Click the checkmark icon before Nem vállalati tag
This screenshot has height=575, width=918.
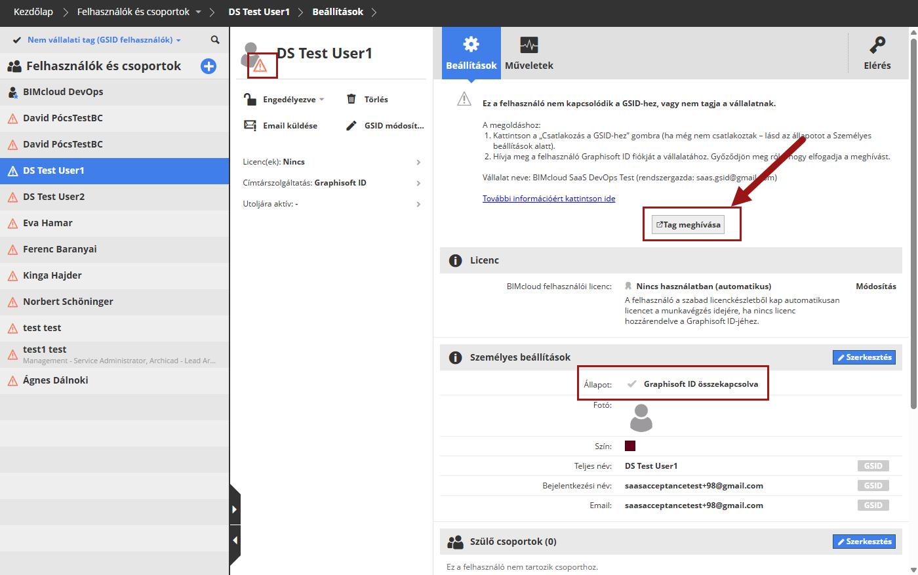pos(17,40)
